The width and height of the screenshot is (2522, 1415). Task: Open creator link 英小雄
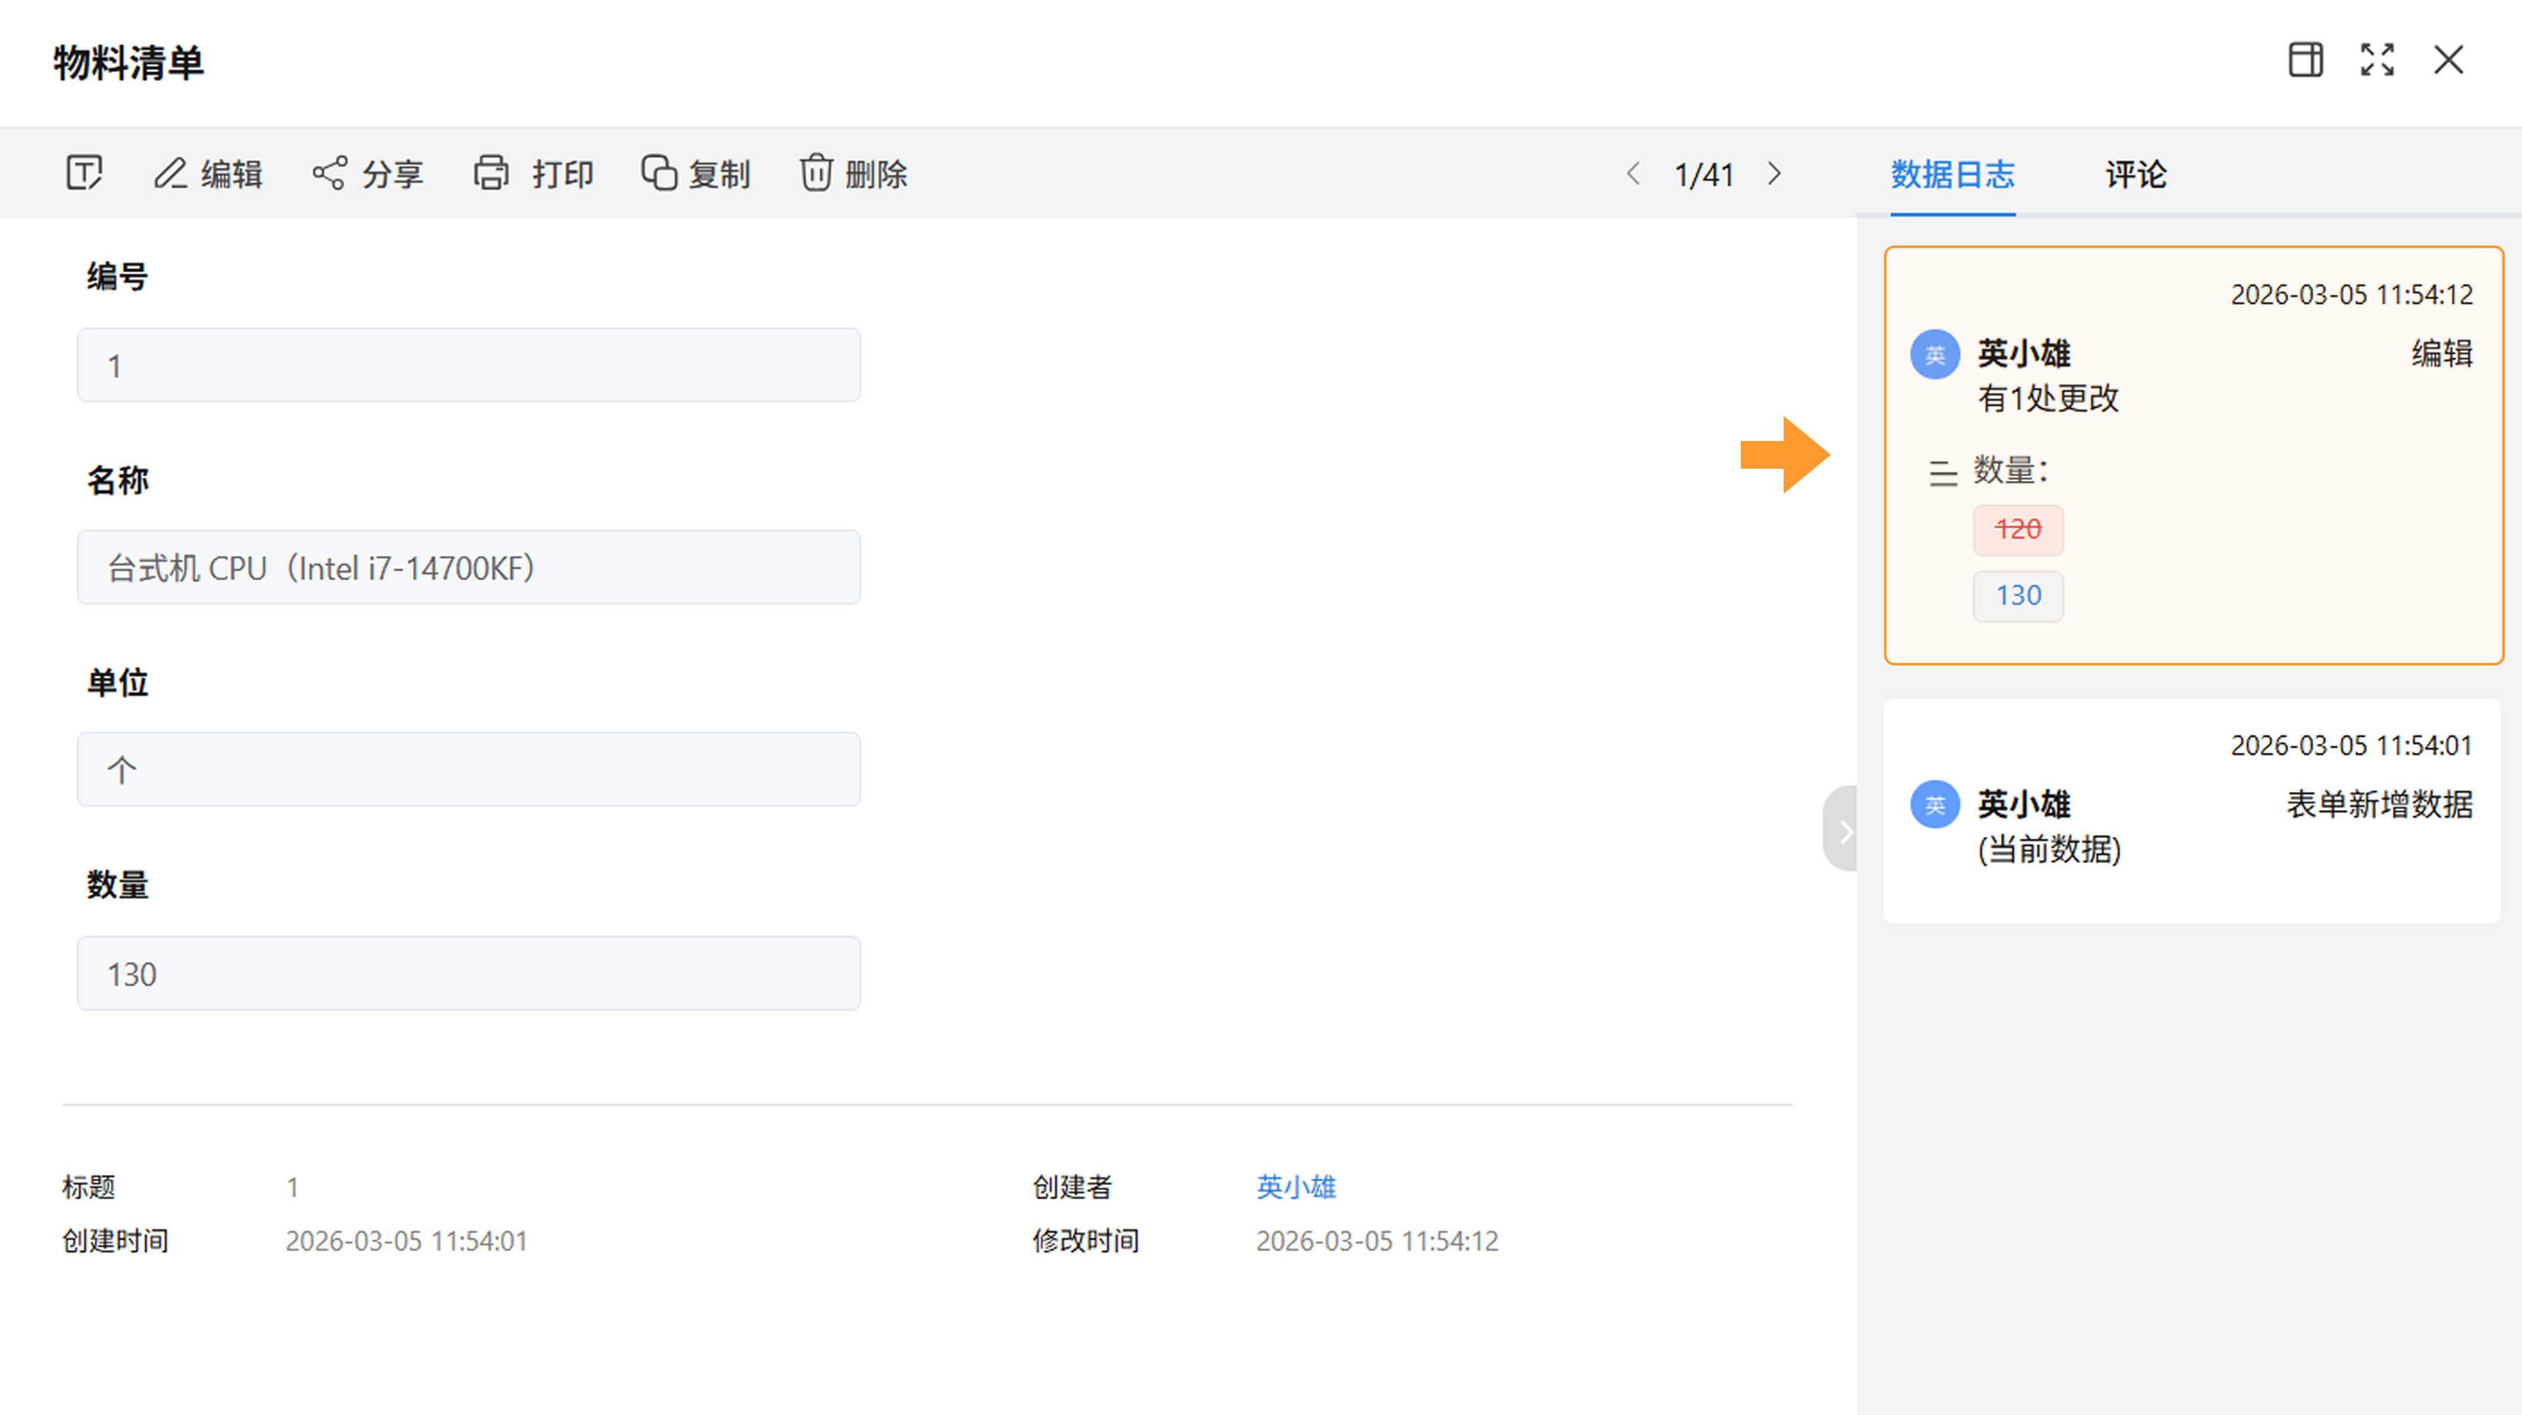coord(1295,1187)
